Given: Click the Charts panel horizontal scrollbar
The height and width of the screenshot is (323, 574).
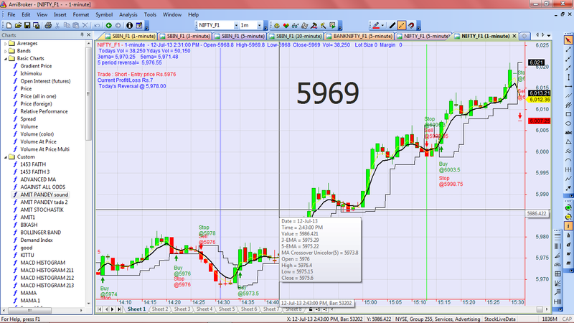Looking at the screenshot, I should (x=43, y=310).
